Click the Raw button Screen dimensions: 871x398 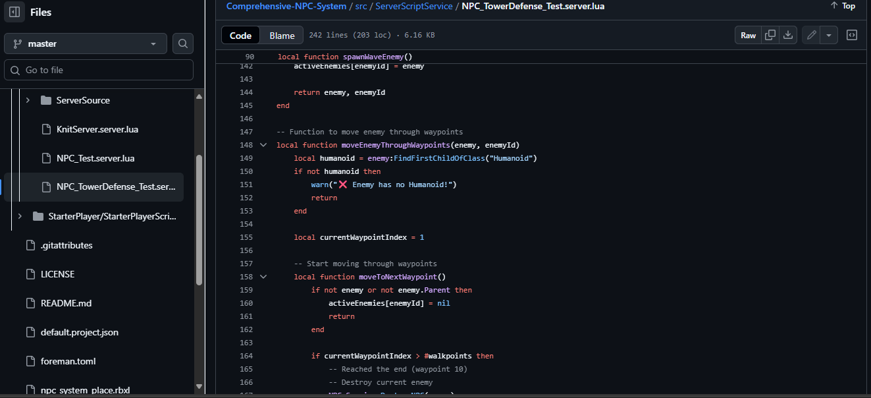748,35
